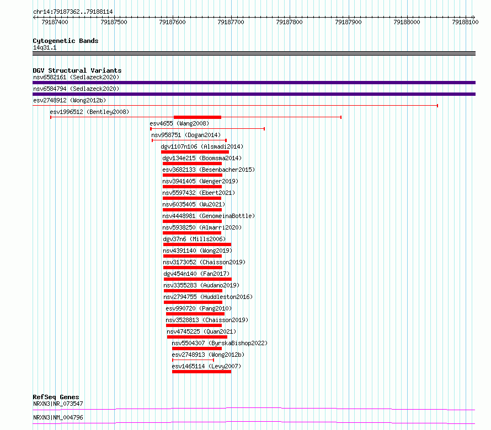Click the thin red line under esv2748913
The width and height of the screenshot is (491, 430).
193,360
